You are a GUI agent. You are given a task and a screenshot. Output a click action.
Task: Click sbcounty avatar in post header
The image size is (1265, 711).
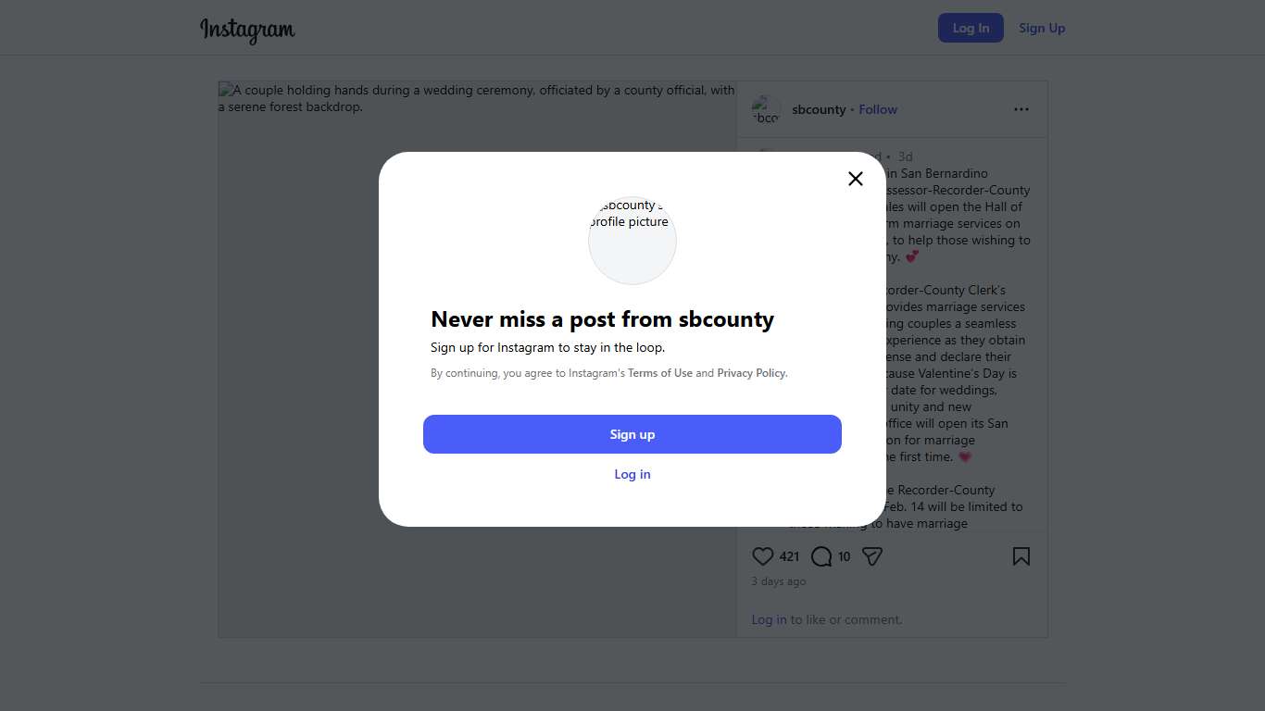(766, 109)
